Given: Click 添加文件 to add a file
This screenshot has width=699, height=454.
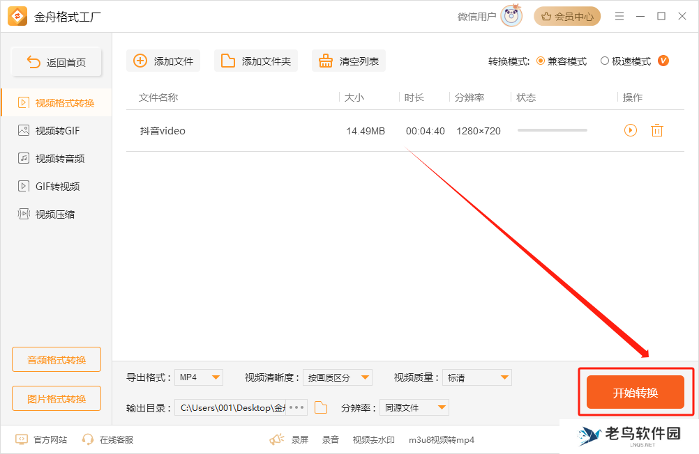Looking at the screenshot, I should point(163,61).
